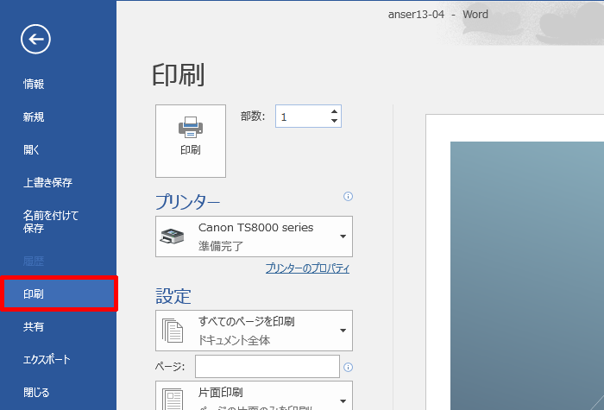Increase copies with the up arrow

click(x=335, y=111)
